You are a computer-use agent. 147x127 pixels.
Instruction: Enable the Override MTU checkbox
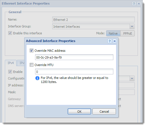coord(31,65)
